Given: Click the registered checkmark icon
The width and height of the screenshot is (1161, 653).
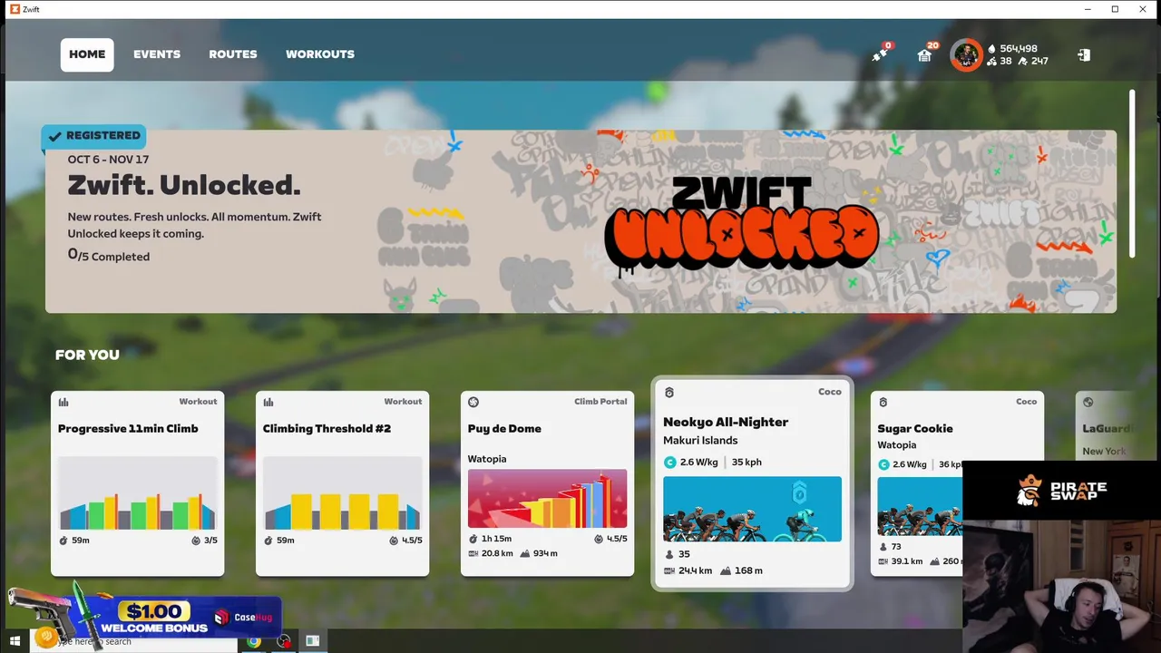Looking at the screenshot, I should click(x=54, y=136).
